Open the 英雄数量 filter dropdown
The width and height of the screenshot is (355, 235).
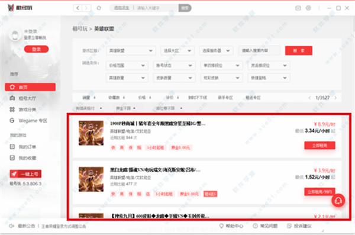click(127, 78)
